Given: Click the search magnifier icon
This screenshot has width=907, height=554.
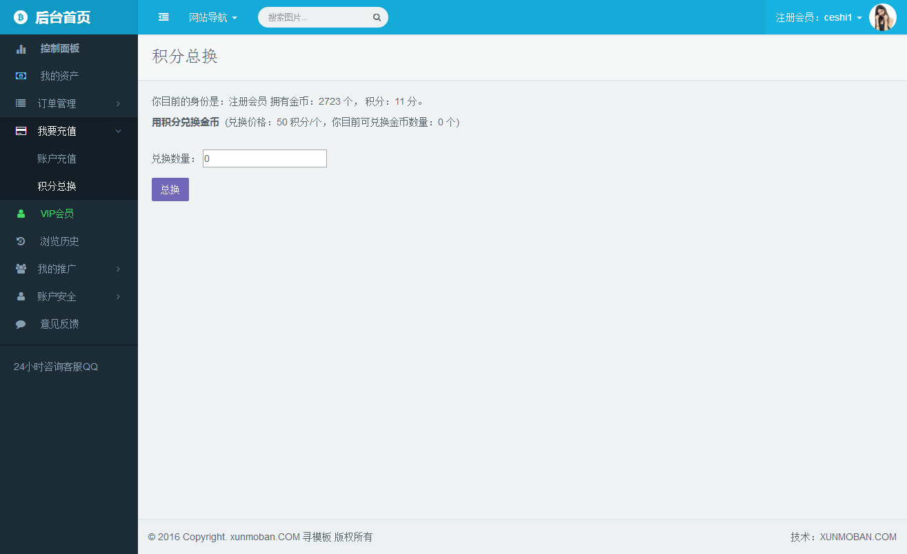Looking at the screenshot, I should pyautogui.click(x=377, y=18).
